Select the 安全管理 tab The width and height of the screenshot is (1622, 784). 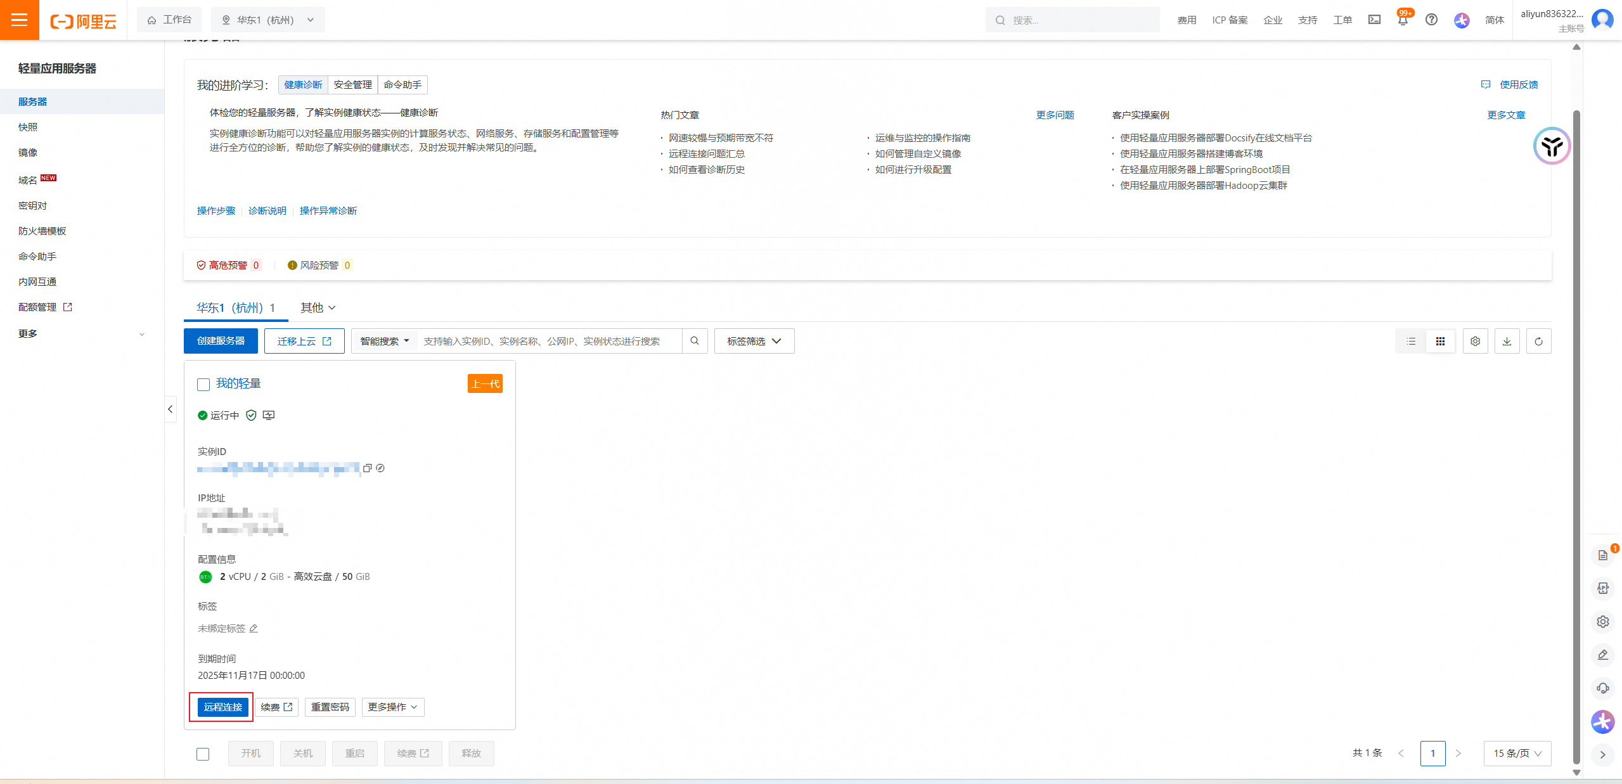click(352, 85)
